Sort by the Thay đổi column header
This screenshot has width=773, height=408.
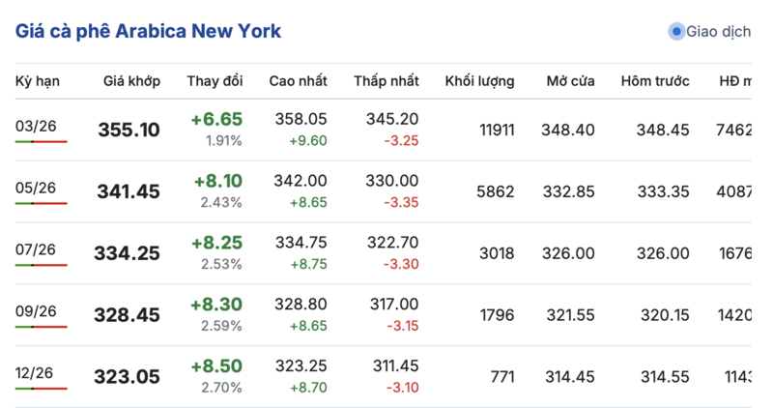(x=215, y=81)
